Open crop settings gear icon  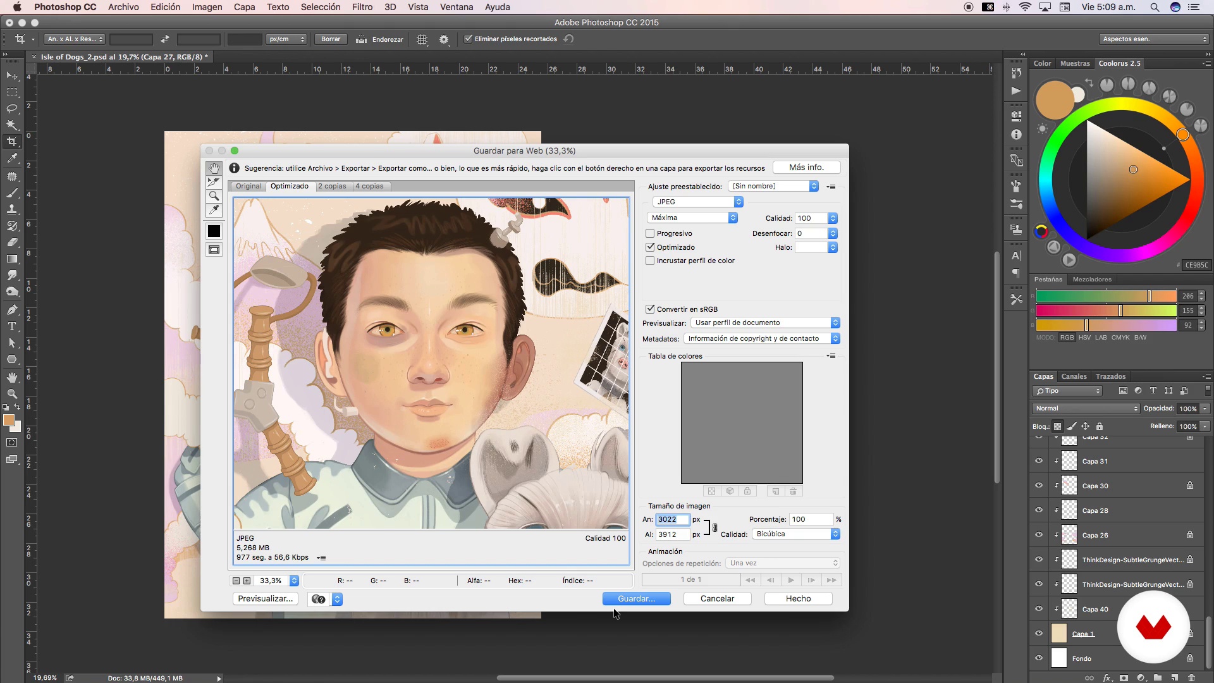[444, 39]
